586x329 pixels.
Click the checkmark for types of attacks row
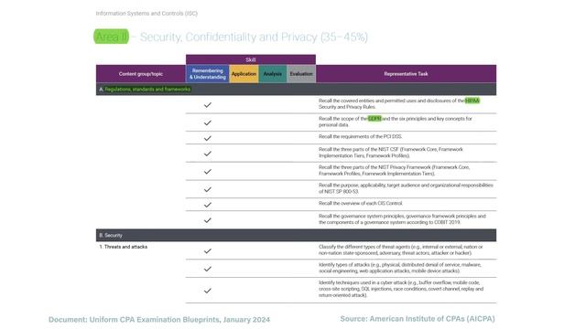pos(208,269)
